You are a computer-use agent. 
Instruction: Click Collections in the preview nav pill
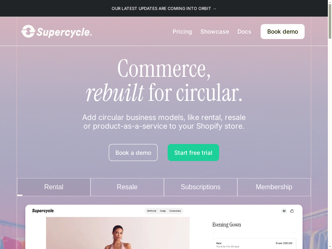click(175, 211)
